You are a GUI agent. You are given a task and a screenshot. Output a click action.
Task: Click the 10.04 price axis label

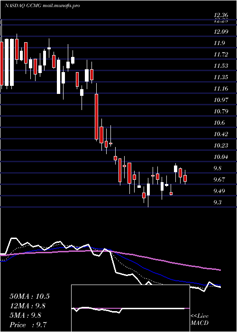(221, 157)
